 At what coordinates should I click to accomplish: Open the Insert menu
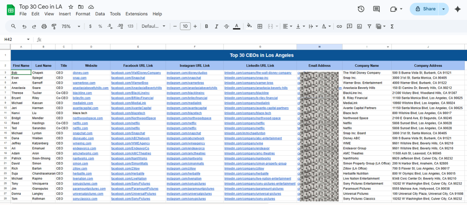[65, 14]
